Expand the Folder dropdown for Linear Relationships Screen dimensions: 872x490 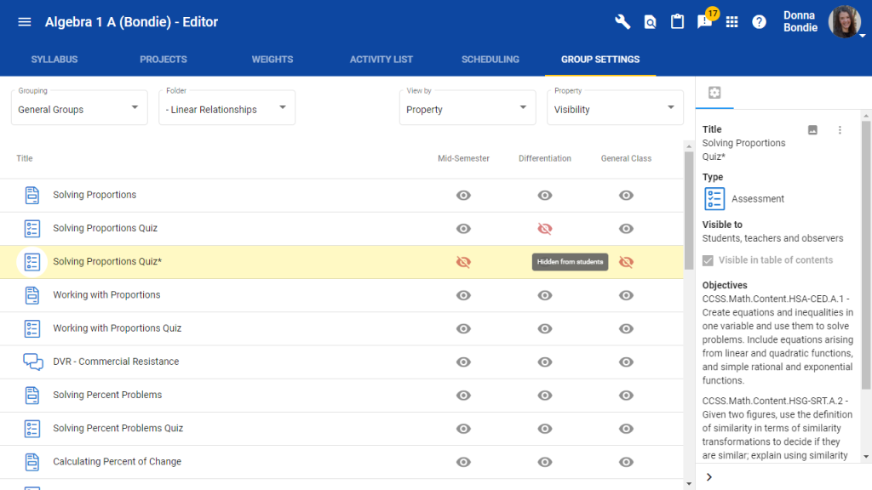pyautogui.click(x=227, y=108)
